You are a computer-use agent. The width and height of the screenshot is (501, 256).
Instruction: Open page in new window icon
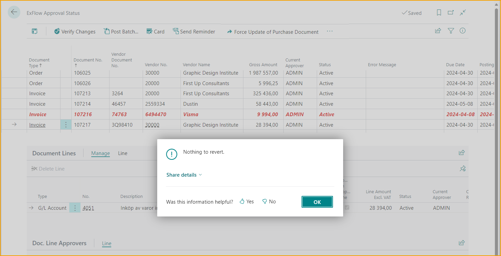(451, 13)
